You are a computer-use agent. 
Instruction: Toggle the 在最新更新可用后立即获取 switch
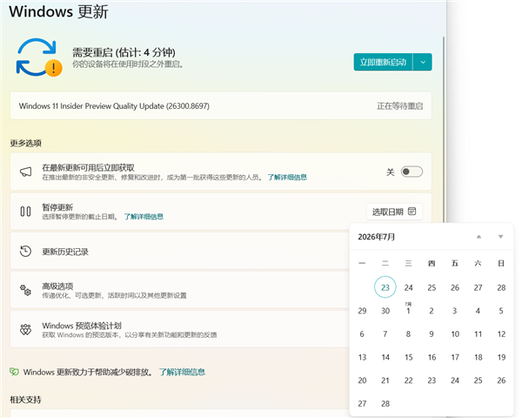click(x=412, y=172)
